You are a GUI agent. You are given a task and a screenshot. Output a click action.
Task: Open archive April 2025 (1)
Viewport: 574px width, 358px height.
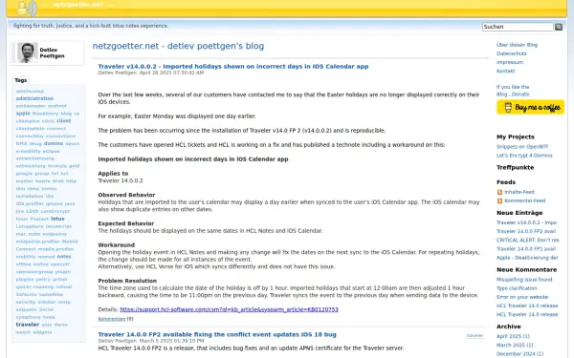[513, 336]
